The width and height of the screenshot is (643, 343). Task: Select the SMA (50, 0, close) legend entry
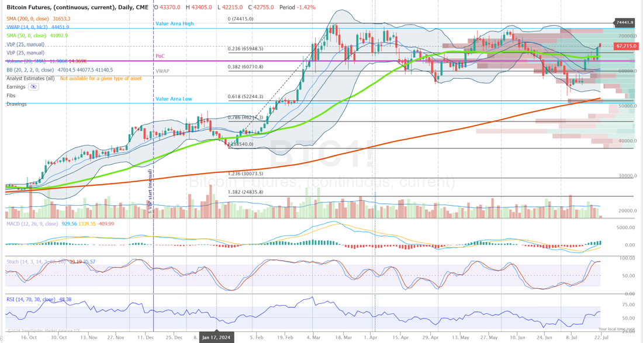(x=37, y=36)
